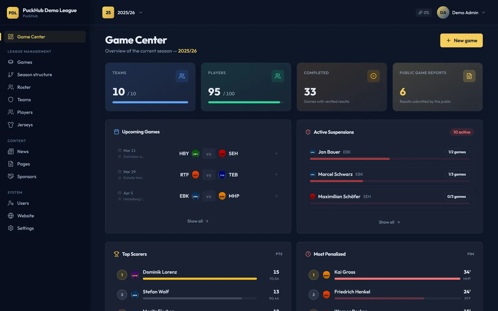Screen dimensions: 498x311
Task: Click Jan Bauer suspension progress bar
Action: click(x=390, y=159)
